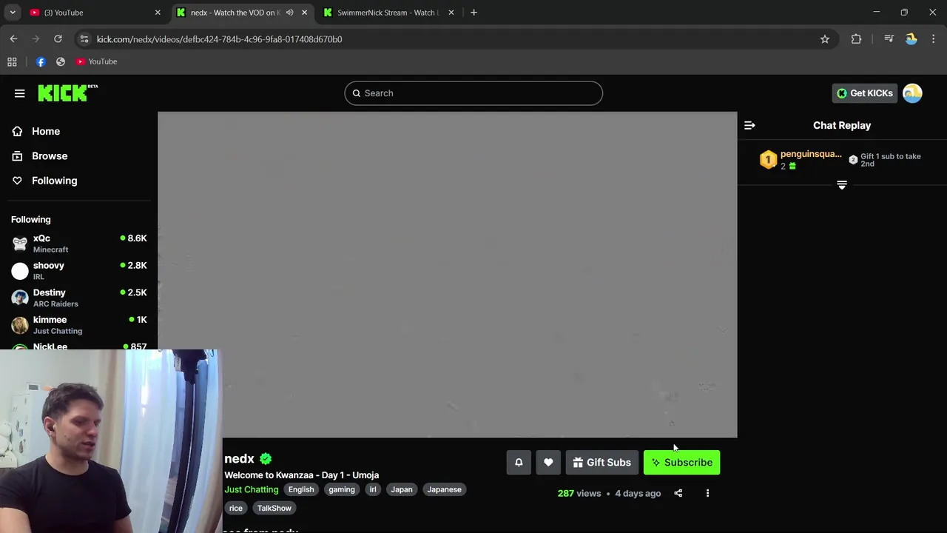947x533 pixels.
Task: View site information icon
Action: pos(84,39)
